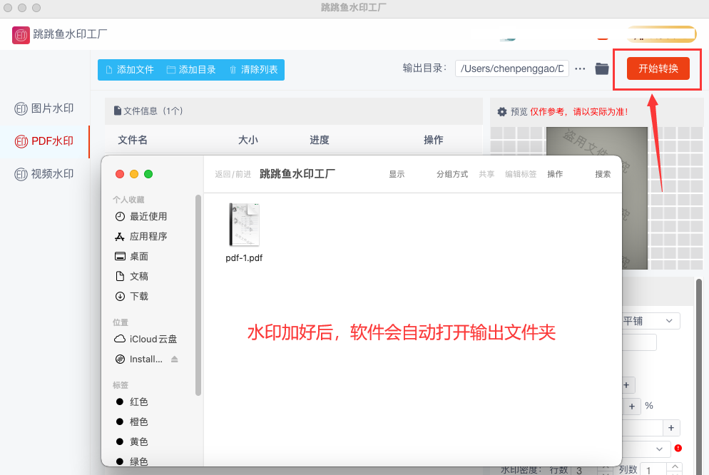
Task: Start conversion with 开始转换 button
Action: [x=658, y=68]
